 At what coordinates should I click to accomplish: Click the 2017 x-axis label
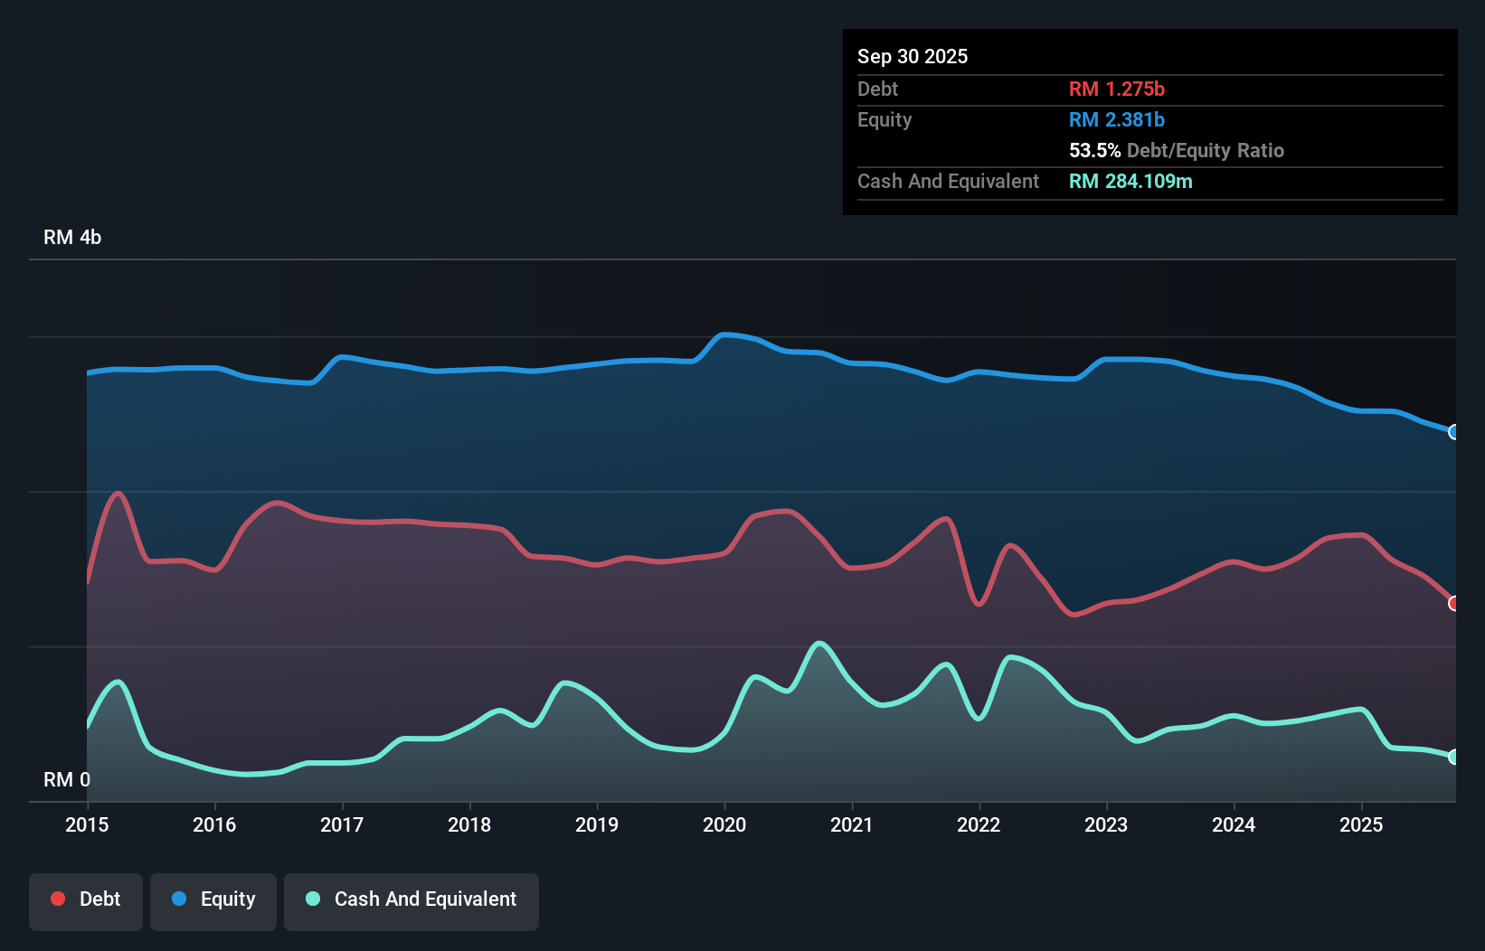[342, 824]
